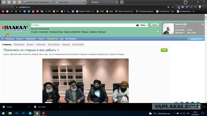Open the Почта link
This screenshot has height=116, width=207.
(190, 30)
